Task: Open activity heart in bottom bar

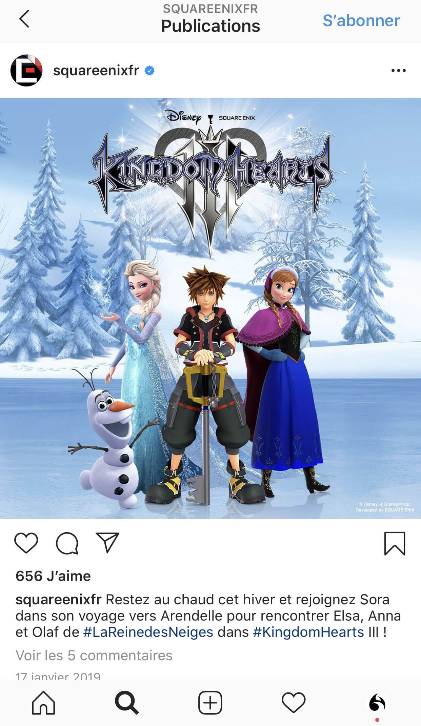Action: (294, 703)
